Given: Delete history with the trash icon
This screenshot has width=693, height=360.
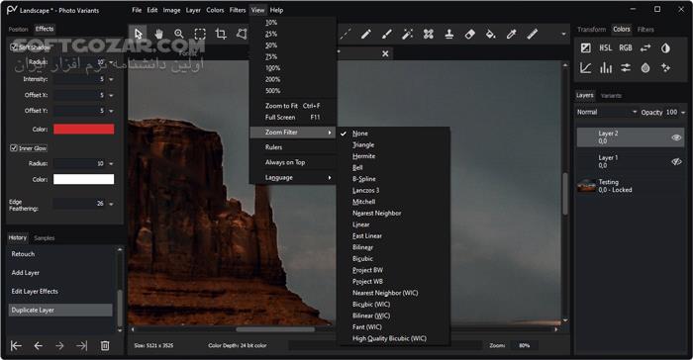Looking at the screenshot, I should coord(105,346).
